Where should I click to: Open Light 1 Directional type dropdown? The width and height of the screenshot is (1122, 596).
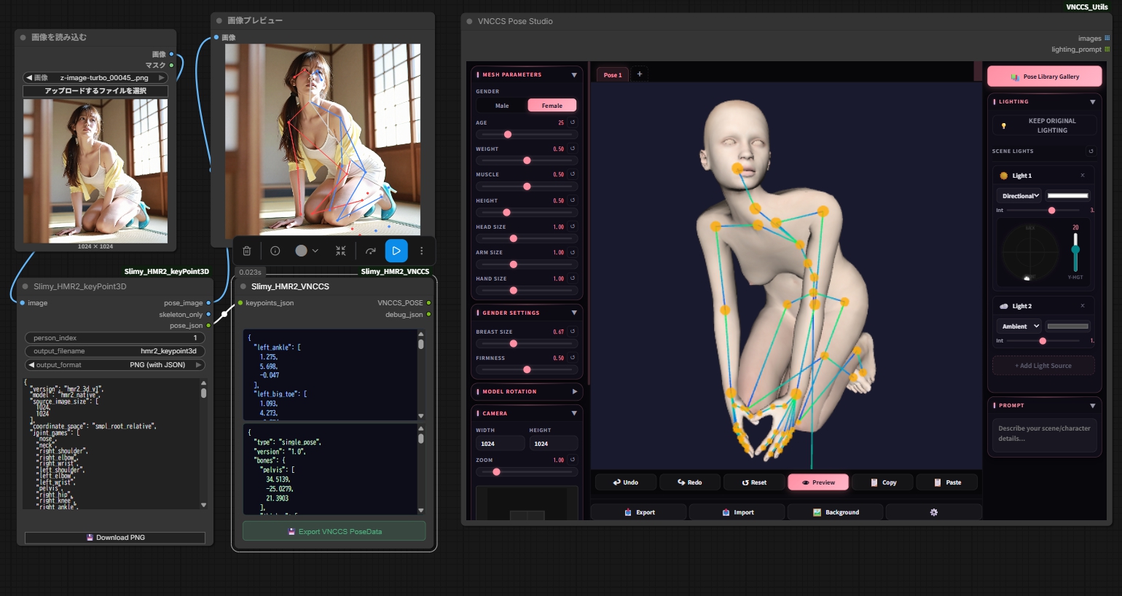point(1020,196)
